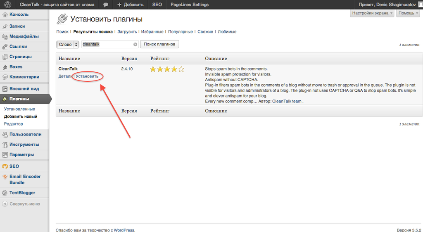The image size is (423, 232).
Task: Open the Слово search type dropdown
Action: [x=67, y=44]
